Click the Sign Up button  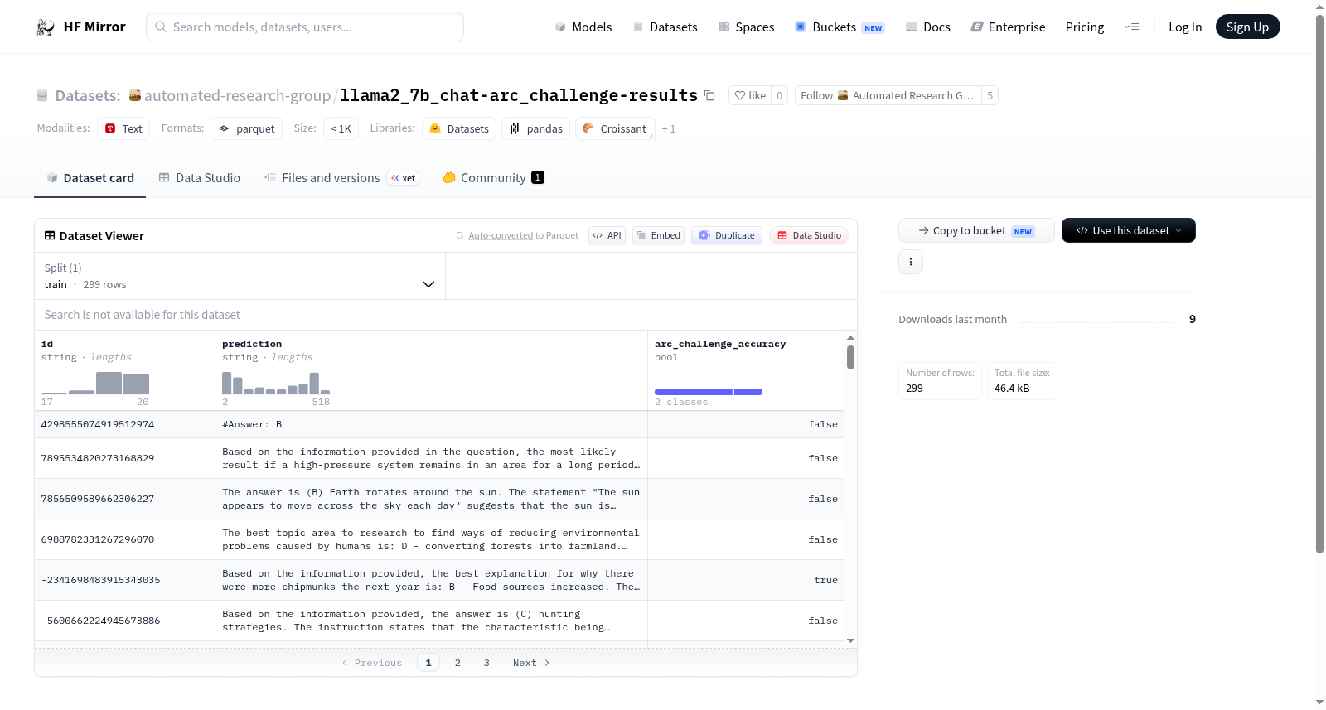[x=1247, y=27]
